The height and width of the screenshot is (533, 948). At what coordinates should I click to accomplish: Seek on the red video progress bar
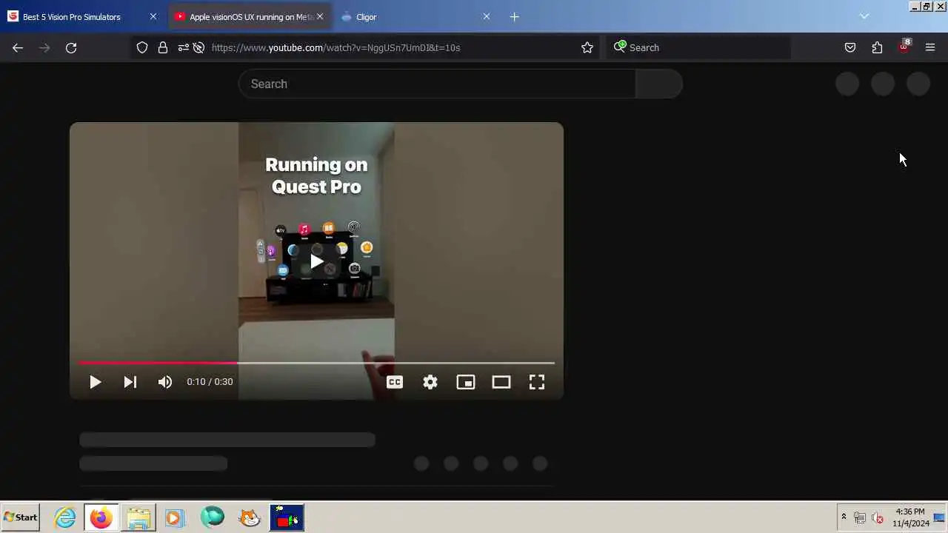point(317,363)
